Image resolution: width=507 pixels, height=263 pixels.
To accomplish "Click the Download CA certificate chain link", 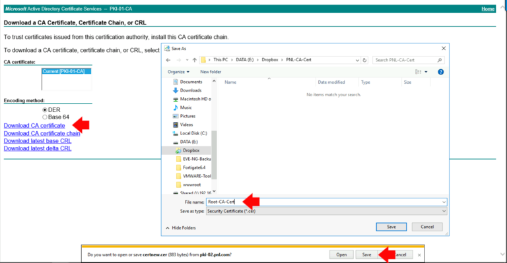I will (42, 133).
